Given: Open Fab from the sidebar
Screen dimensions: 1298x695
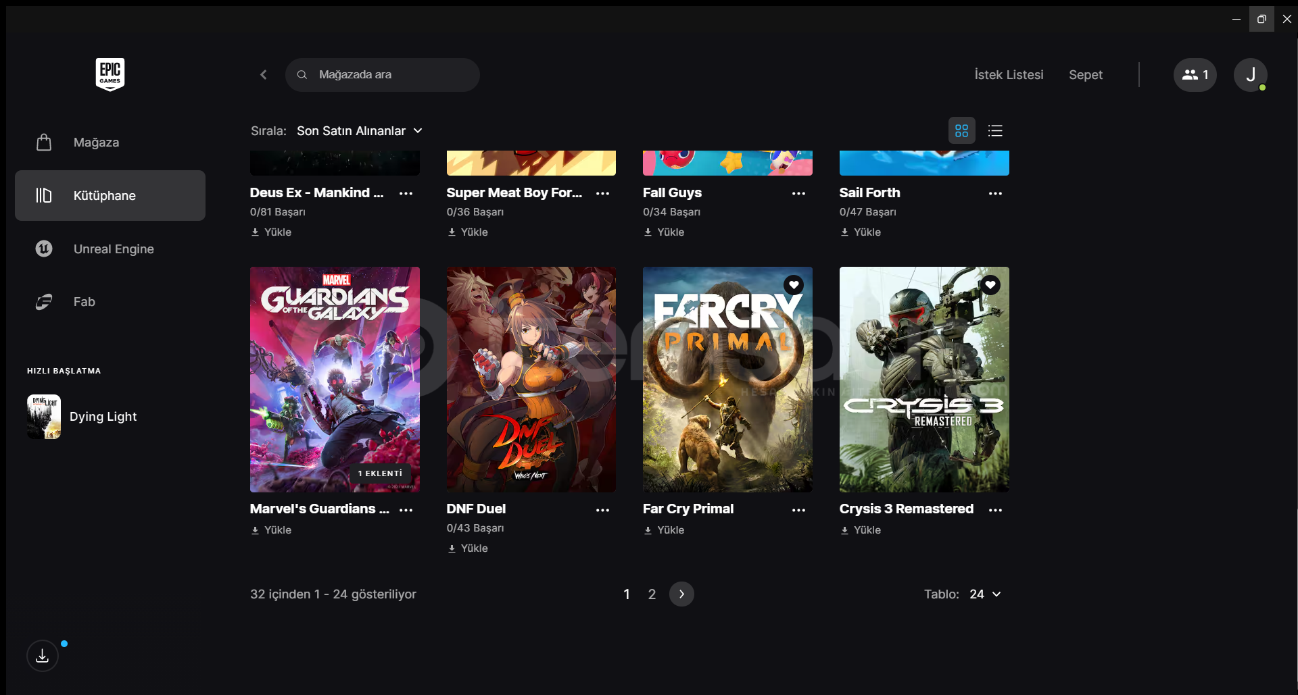Looking at the screenshot, I should [x=110, y=302].
